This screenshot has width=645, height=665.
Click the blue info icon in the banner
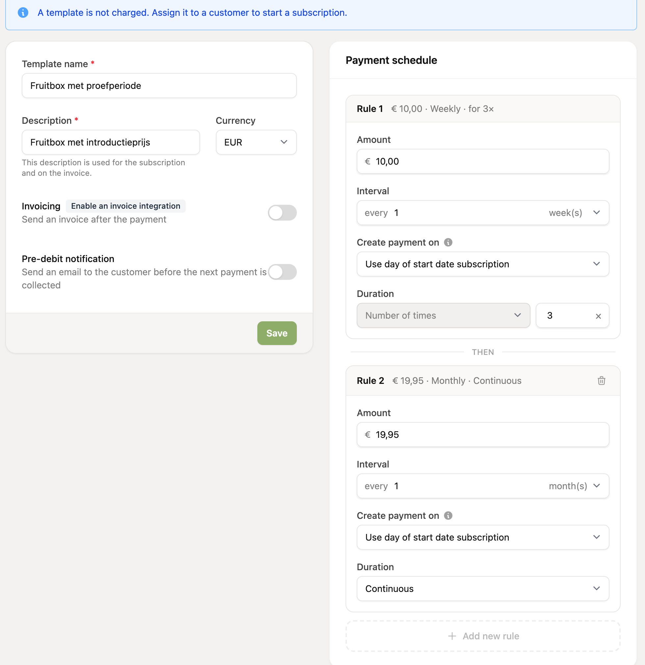[23, 13]
